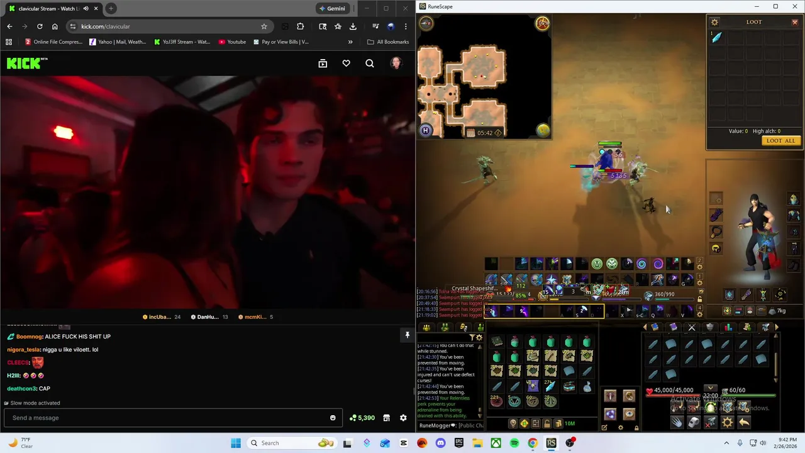This screenshot has width=805, height=453.
Task: Click the yellow back arrow button
Action: tap(744, 423)
